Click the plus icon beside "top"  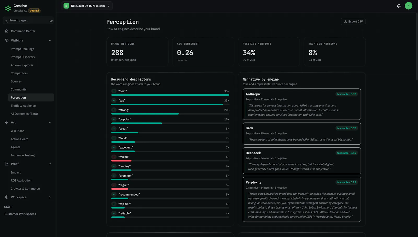point(114,100)
